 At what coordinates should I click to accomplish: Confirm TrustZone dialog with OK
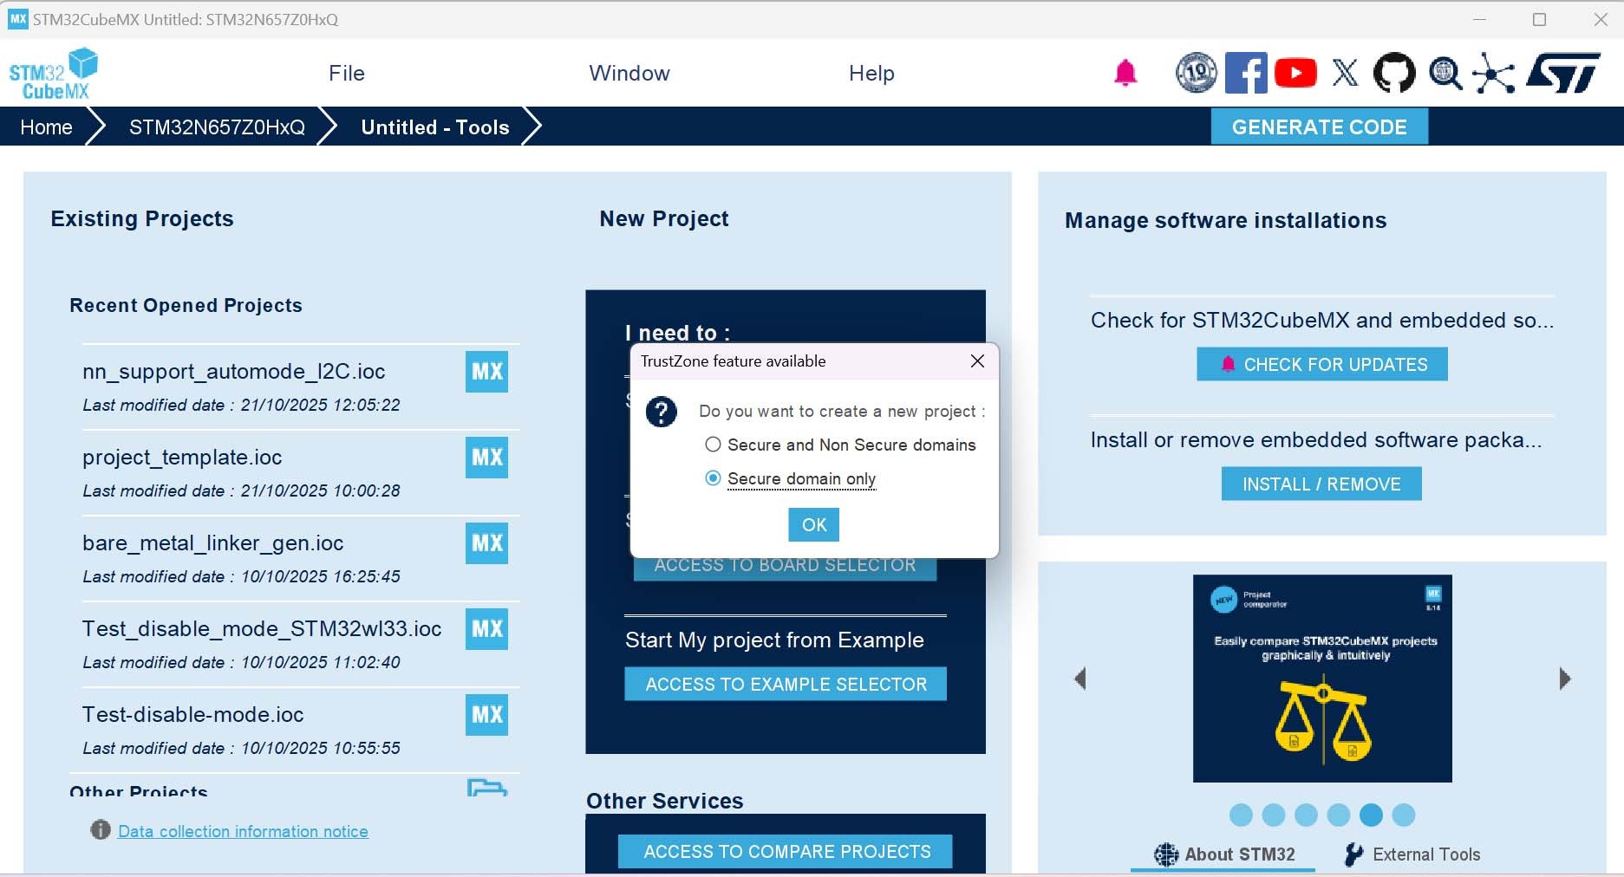[x=814, y=524]
